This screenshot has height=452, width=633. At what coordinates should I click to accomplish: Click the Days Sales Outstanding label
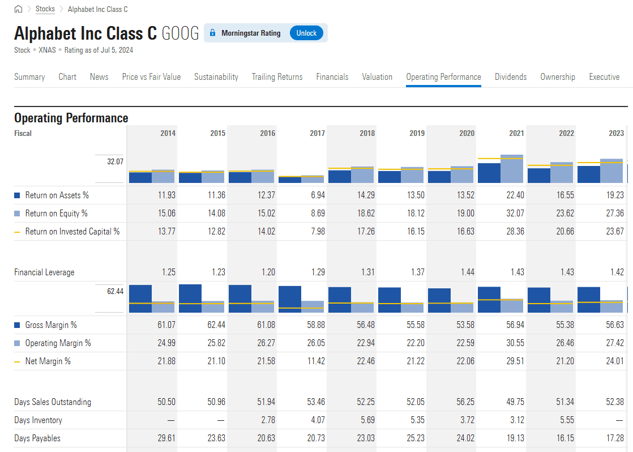coord(53,402)
